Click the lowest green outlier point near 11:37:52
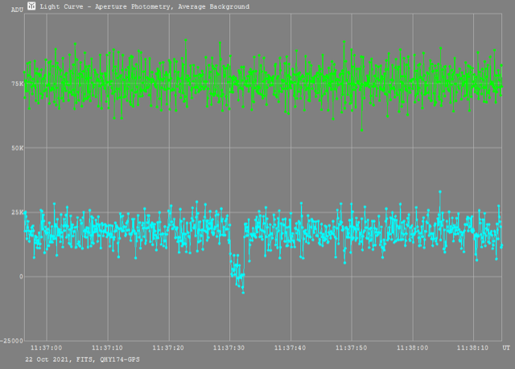The image size is (515, 369). [361, 130]
